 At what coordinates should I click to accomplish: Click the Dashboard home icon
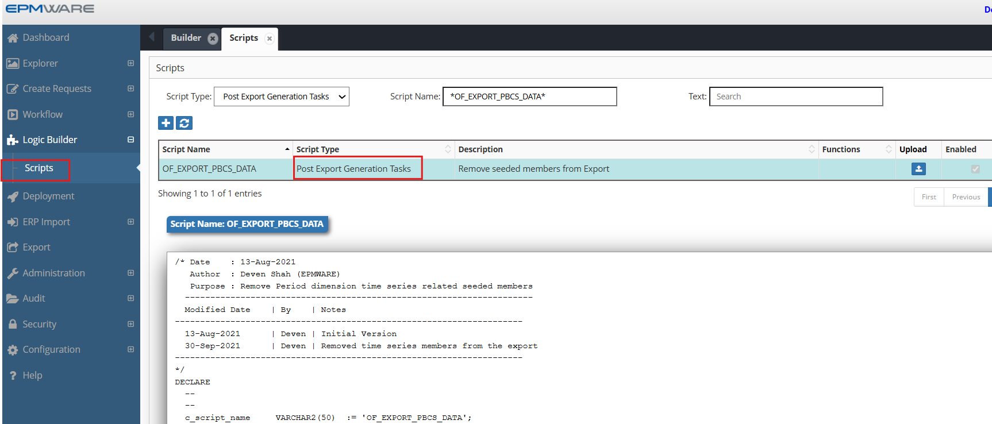(13, 38)
